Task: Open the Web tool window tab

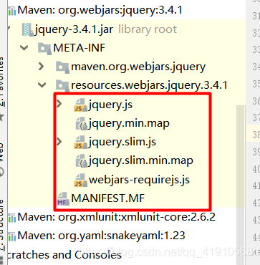Action: 2,160
